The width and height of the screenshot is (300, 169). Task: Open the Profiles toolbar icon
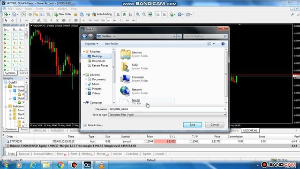pyautogui.click(x=15, y=15)
